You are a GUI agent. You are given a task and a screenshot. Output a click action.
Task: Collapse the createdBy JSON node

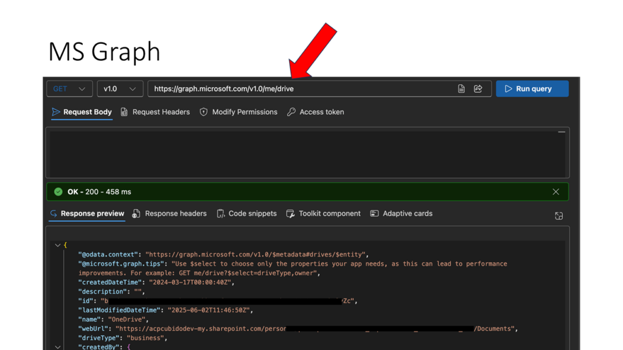pos(58,347)
